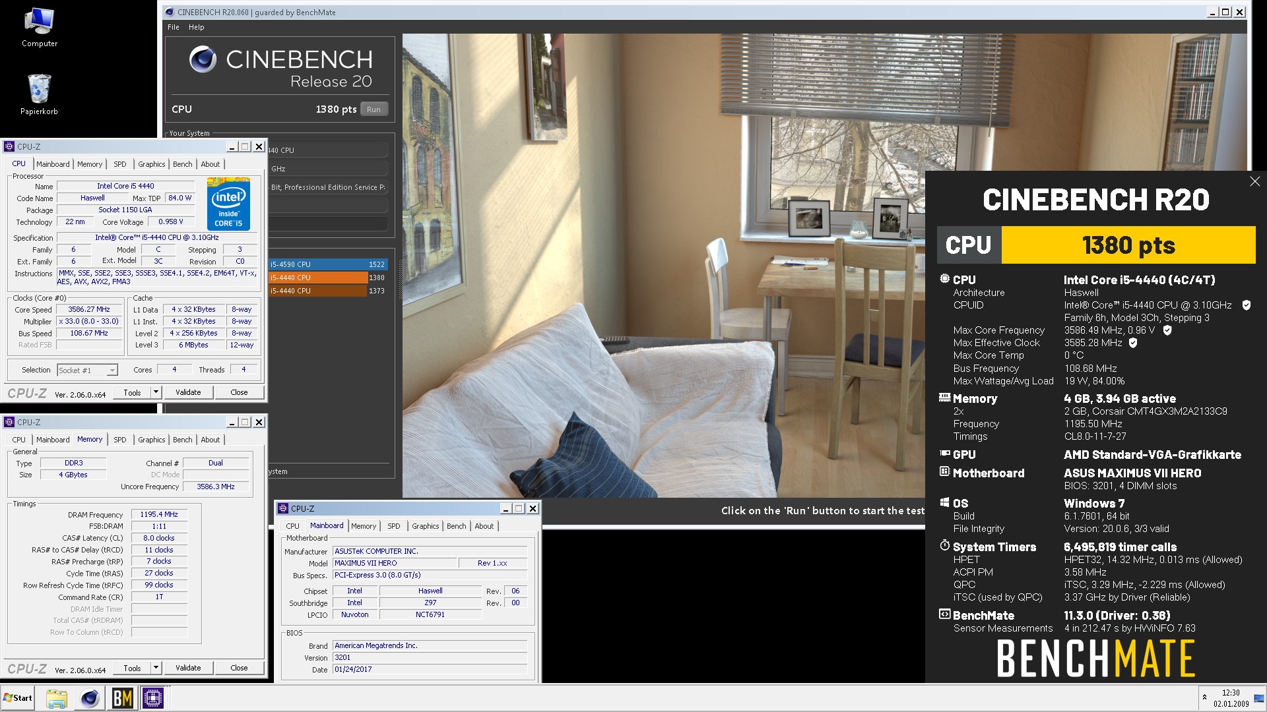Switch to CPU tab in Mainboard CPU-Z window

pos(293,526)
